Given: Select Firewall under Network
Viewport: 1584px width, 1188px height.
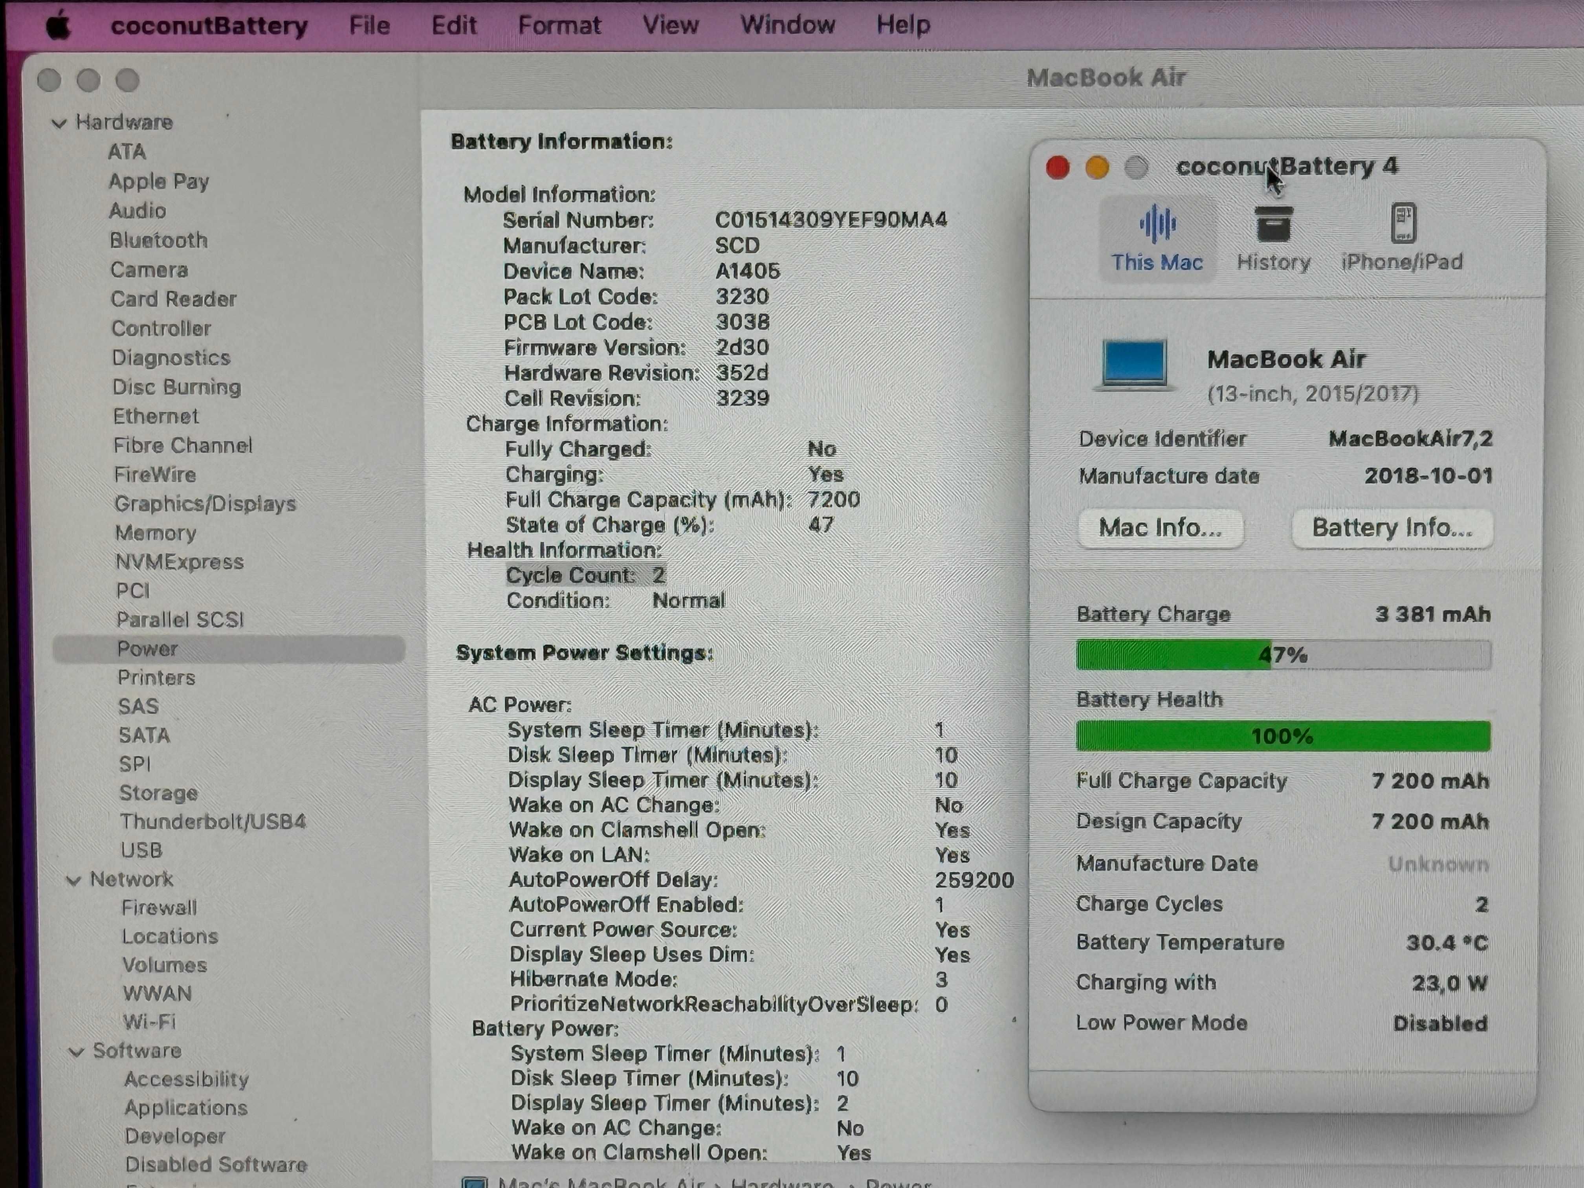Looking at the screenshot, I should click(x=159, y=908).
